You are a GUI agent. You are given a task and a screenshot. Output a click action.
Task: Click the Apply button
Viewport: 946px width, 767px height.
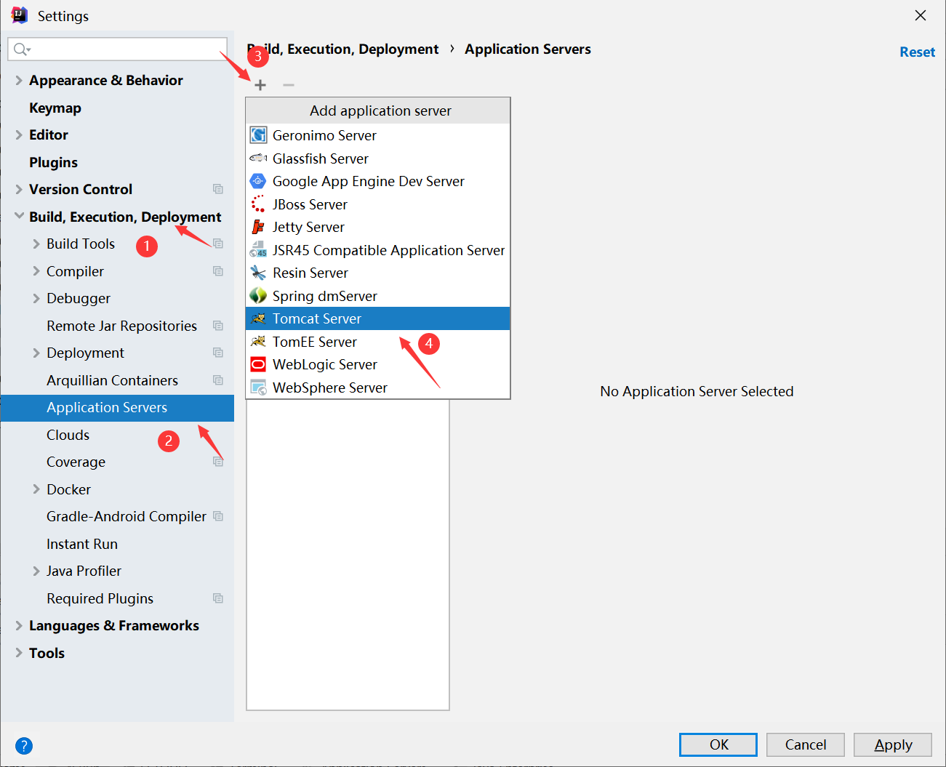tap(892, 744)
